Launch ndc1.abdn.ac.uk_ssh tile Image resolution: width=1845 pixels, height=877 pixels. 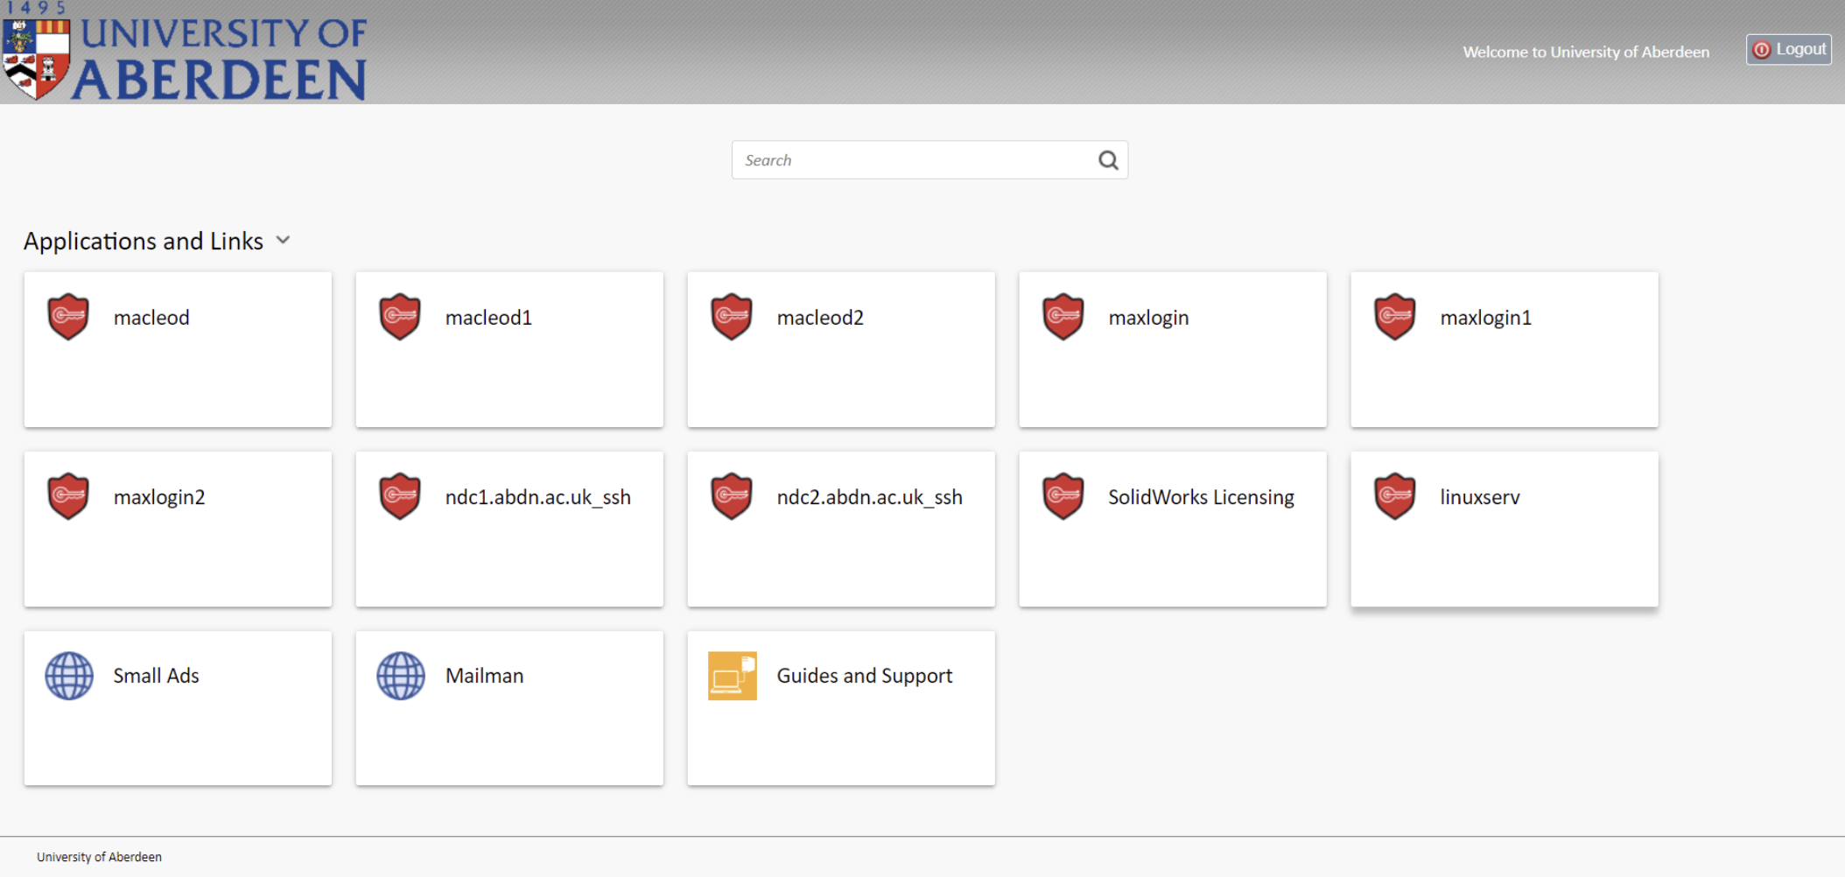[x=509, y=529]
